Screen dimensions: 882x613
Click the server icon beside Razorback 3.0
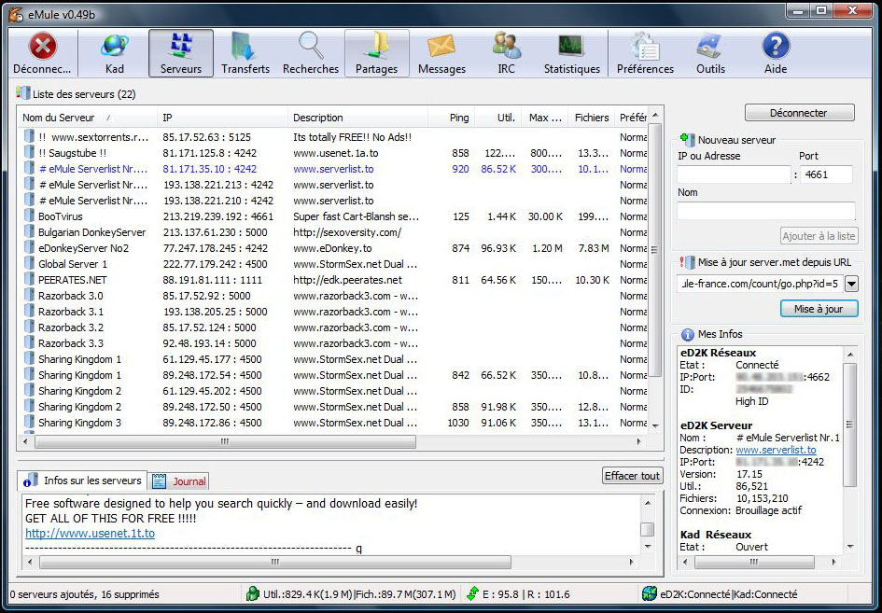[29, 295]
